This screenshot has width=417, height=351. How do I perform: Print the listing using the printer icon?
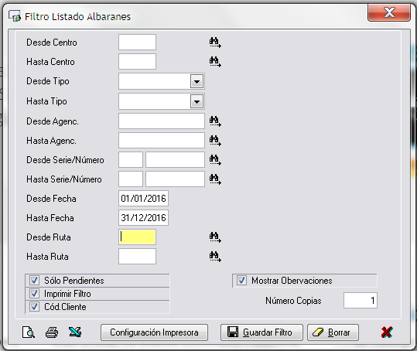tap(52, 332)
